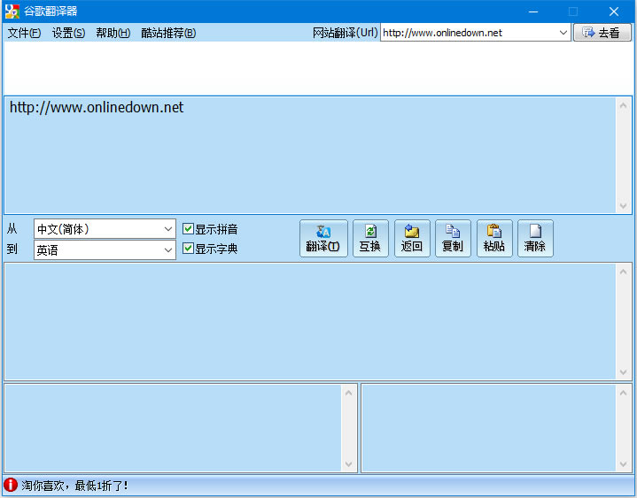The width and height of the screenshot is (637, 498).
Task: Open the 文件(F) menu
Action: [24, 33]
